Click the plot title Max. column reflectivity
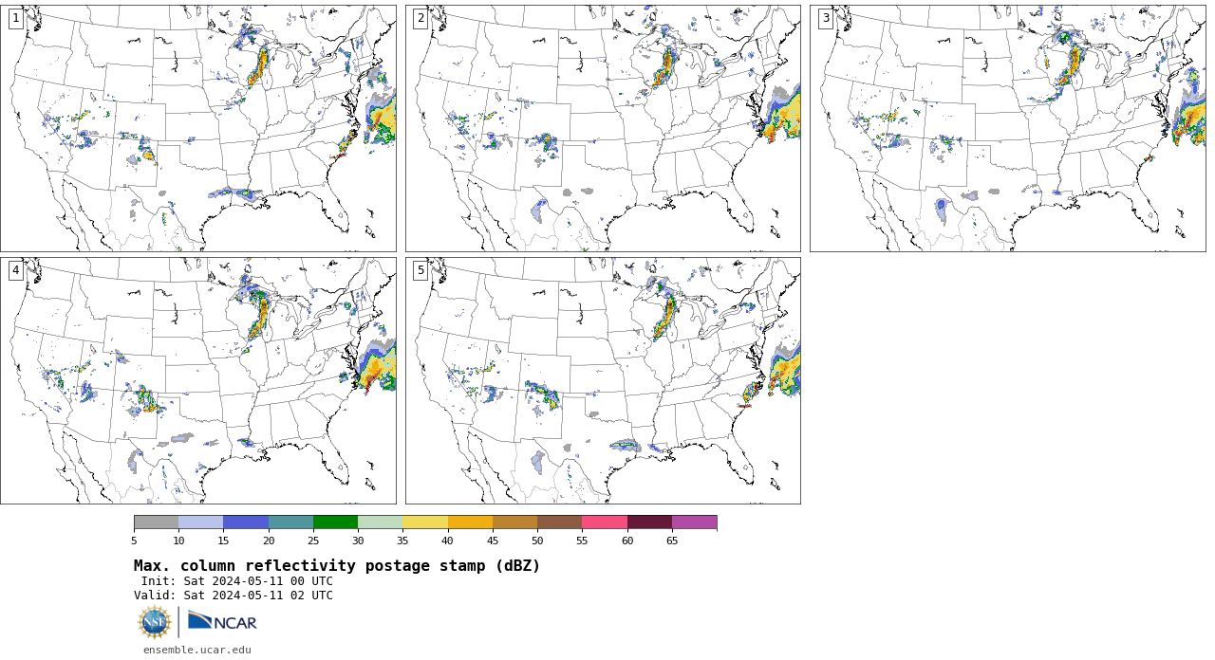Image resolution: width=1215 pixels, height=660 pixels. point(337,566)
